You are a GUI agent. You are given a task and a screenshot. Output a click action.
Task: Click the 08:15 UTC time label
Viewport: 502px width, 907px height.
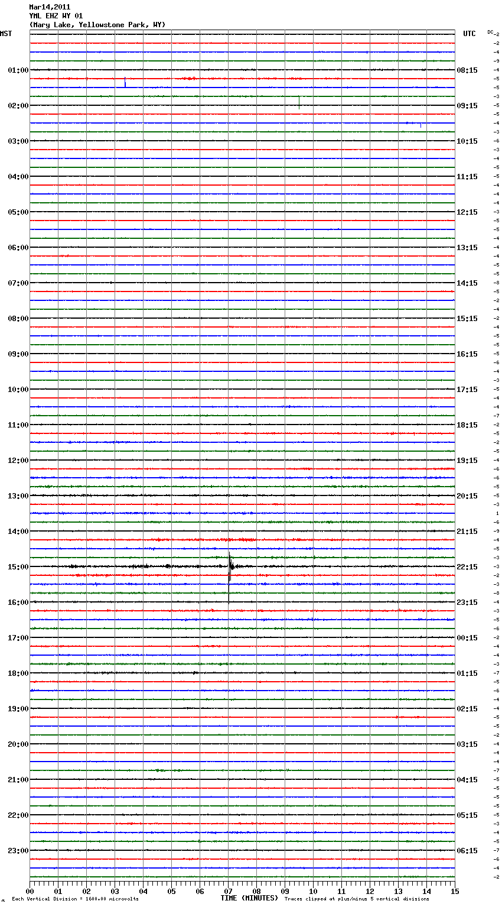467,70
